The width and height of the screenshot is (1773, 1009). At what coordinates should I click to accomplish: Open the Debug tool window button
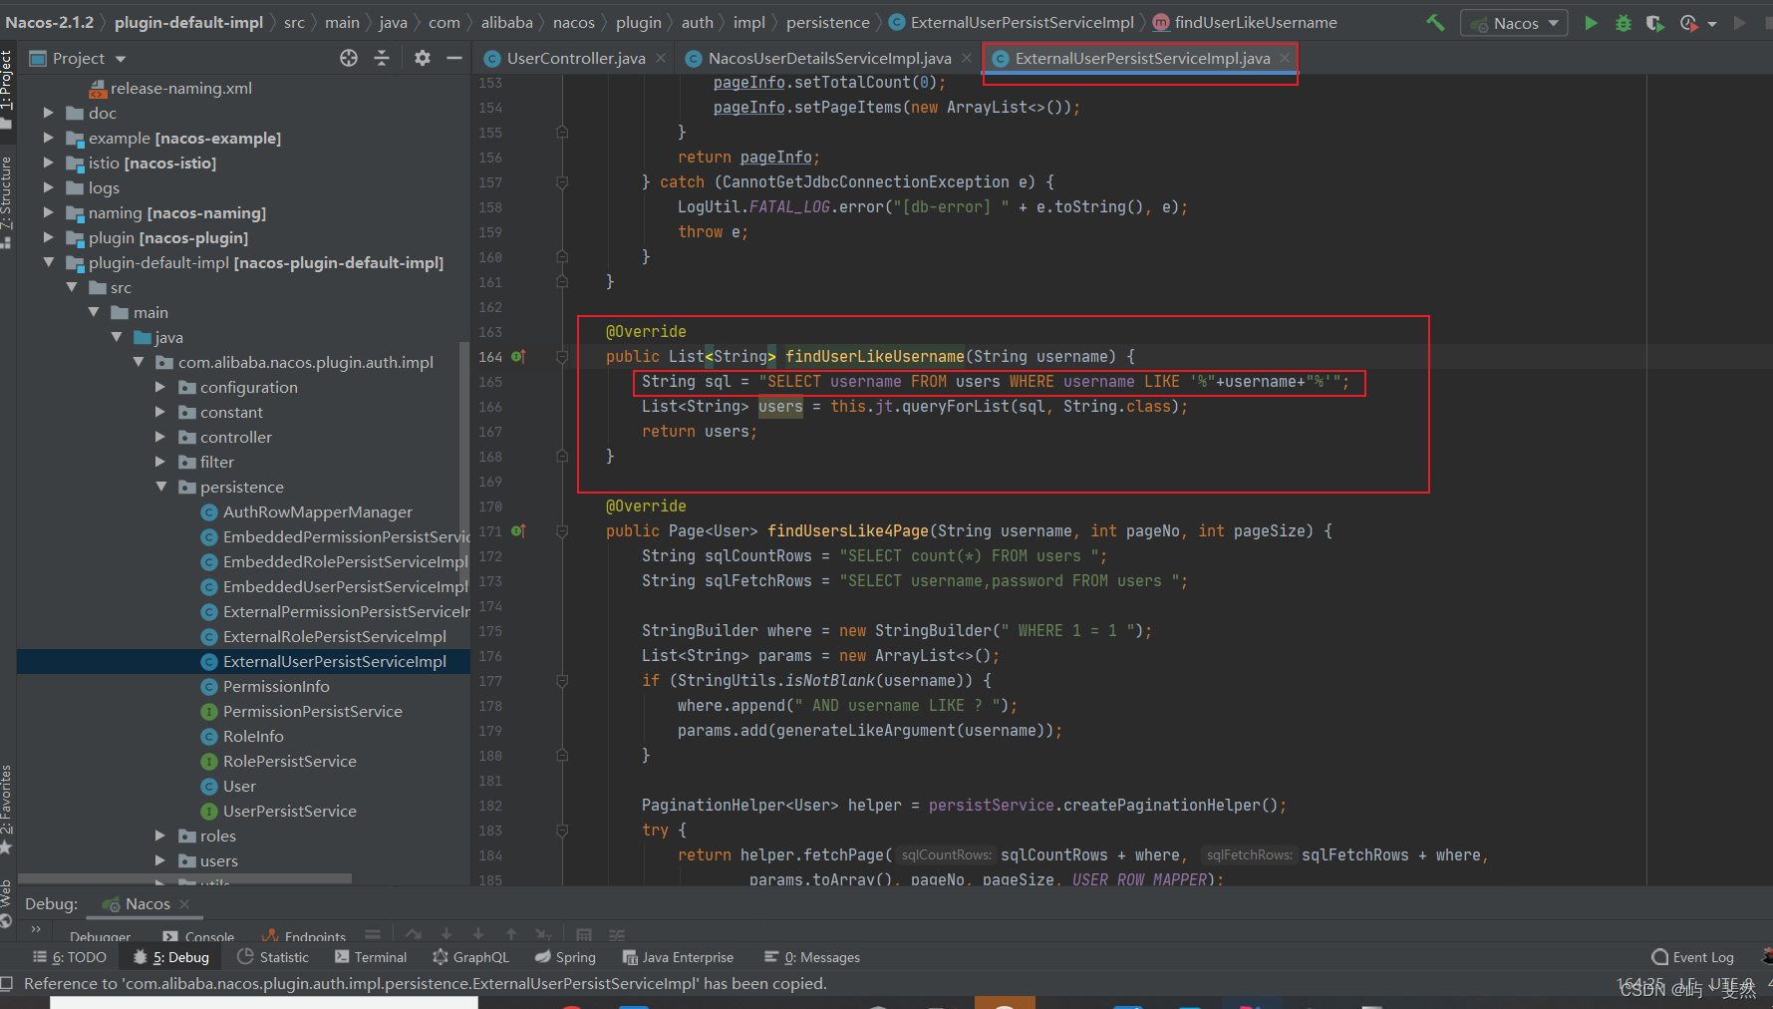click(x=171, y=957)
